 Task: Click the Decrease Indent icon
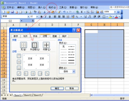[95, 17]
